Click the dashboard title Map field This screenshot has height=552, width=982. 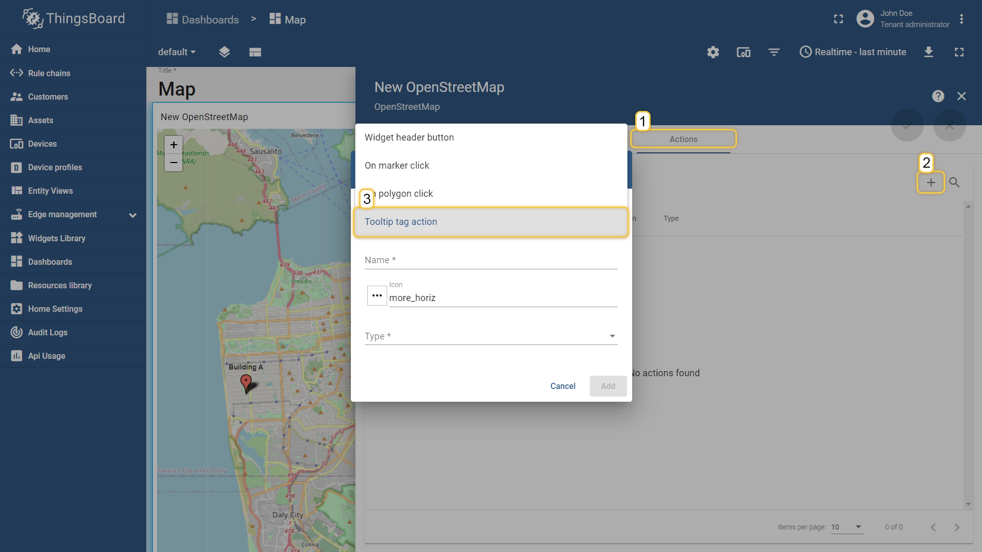pos(177,89)
